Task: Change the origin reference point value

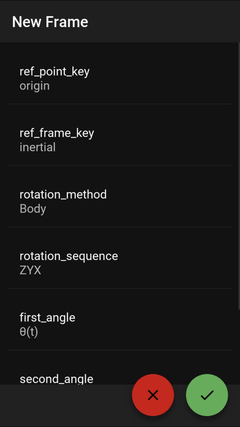Action: pyautogui.click(x=35, y=86)
